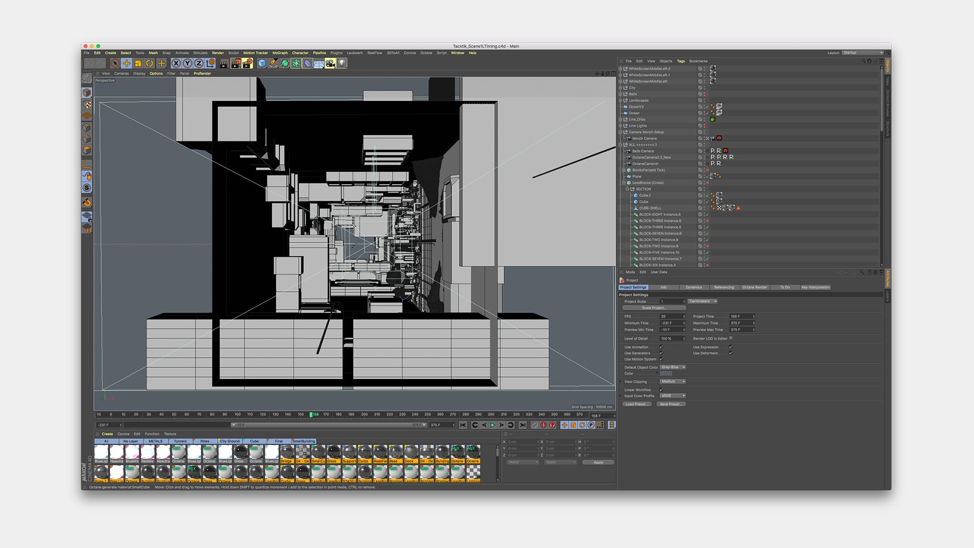
Task: Search in the Attributes manager
Action: tap(862, 272)
